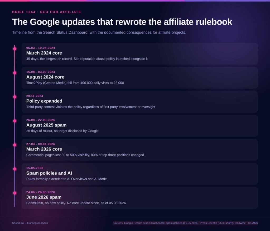Screen dimensions: 270x231
Task: Click the timeline dot for August 2025 spam
Action: [15, 121]
